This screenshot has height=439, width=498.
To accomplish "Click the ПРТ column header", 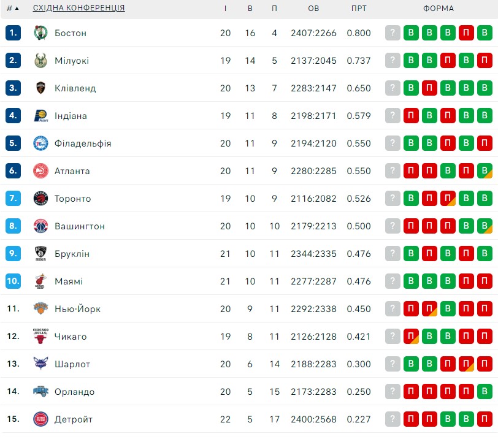I will tap(359, 8).
